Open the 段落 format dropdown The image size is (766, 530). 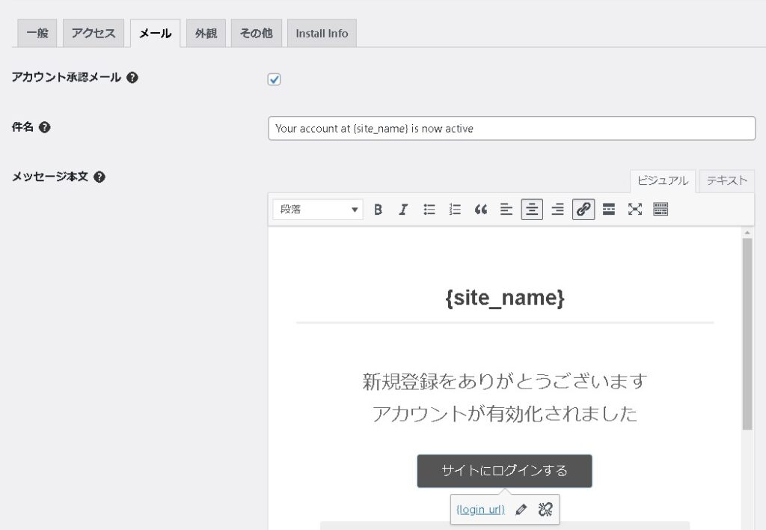[x=318, y=210]
